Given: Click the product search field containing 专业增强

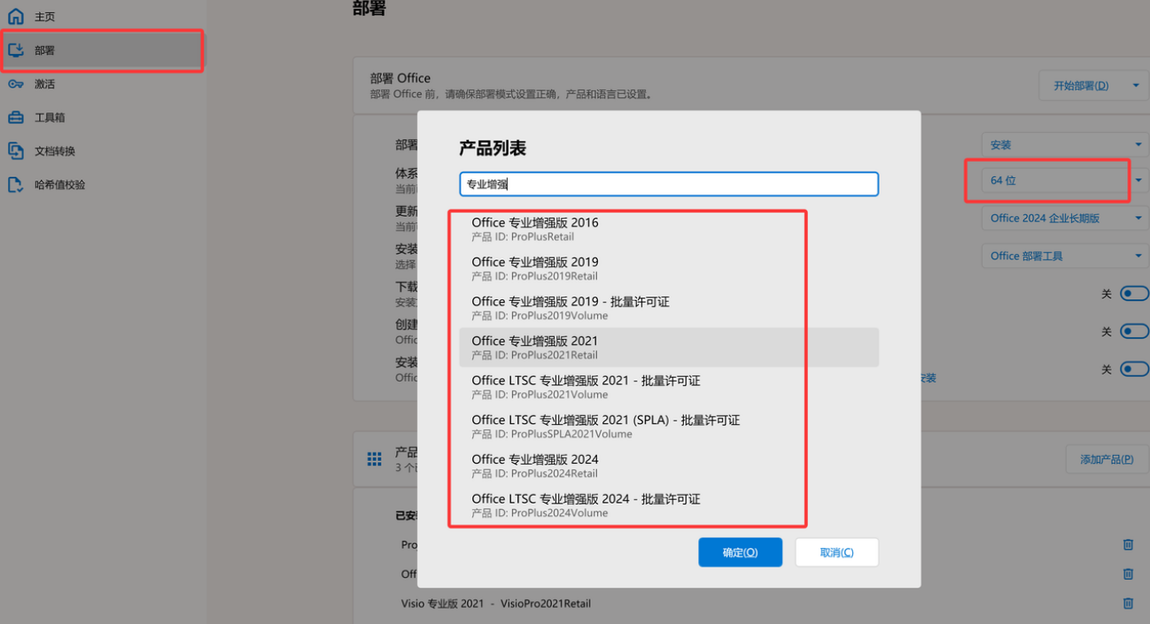Looking at the screenshot, I should coord(668,184).
